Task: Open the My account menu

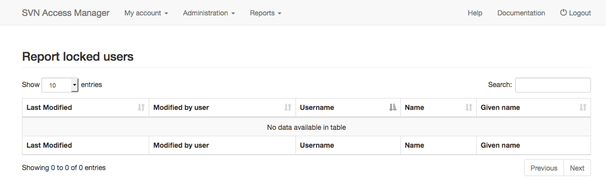Action: click(x=146, y=13)
